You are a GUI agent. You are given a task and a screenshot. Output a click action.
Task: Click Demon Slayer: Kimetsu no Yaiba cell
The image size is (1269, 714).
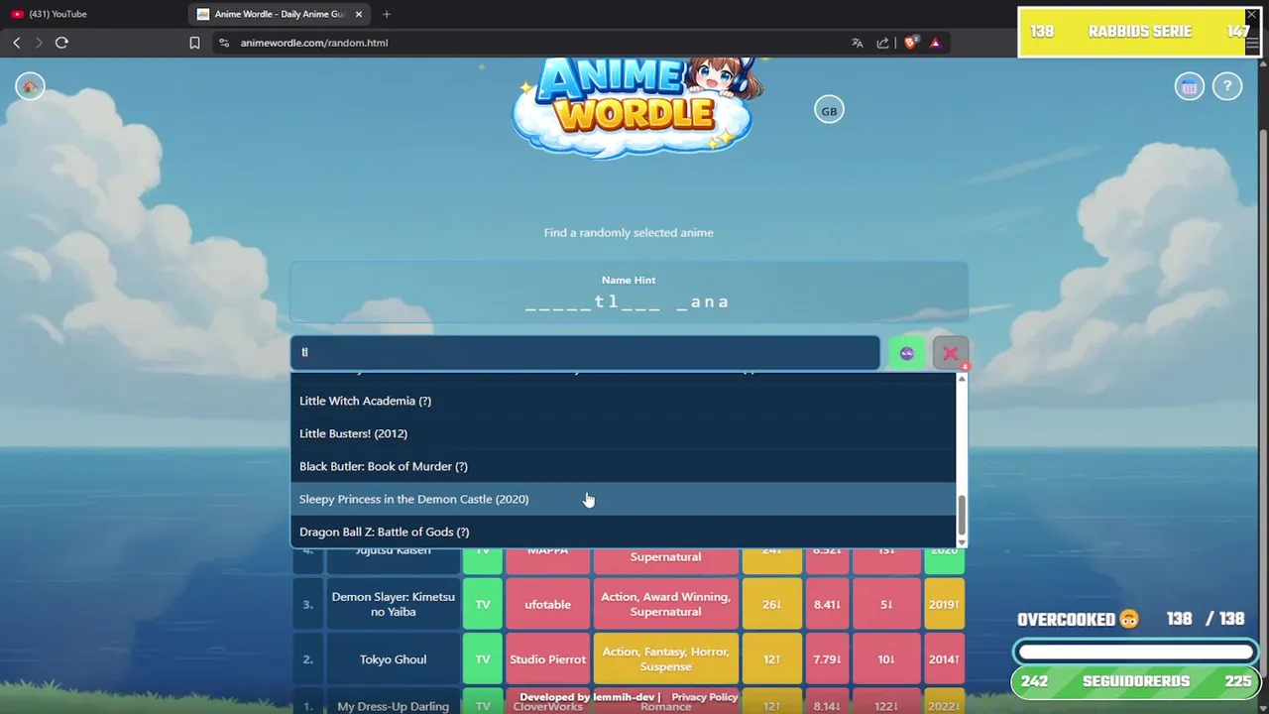(394, 604)
